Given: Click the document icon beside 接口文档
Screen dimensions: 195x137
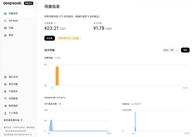Looking at the screenshot, I should [5, 77].
